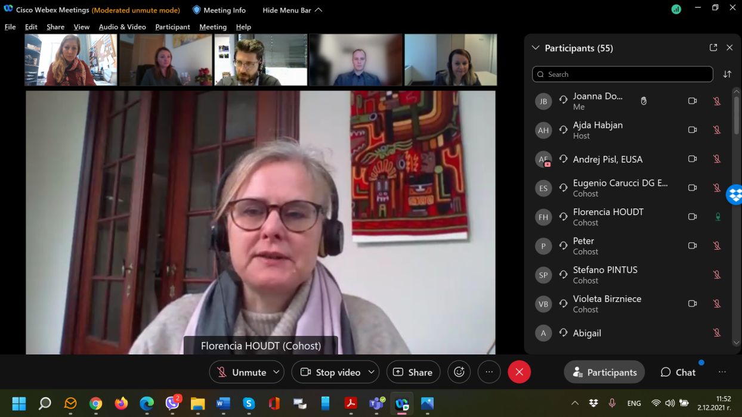Open the reactions smiley icon
The height and width of the screenshot is (417, 742).
click(x=459, y=372)
